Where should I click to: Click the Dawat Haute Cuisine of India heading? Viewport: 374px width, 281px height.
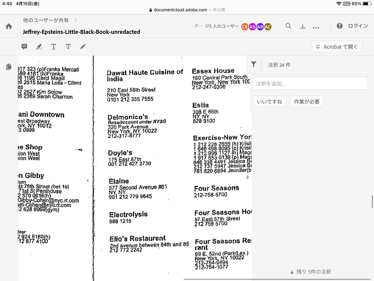(145, 76)
